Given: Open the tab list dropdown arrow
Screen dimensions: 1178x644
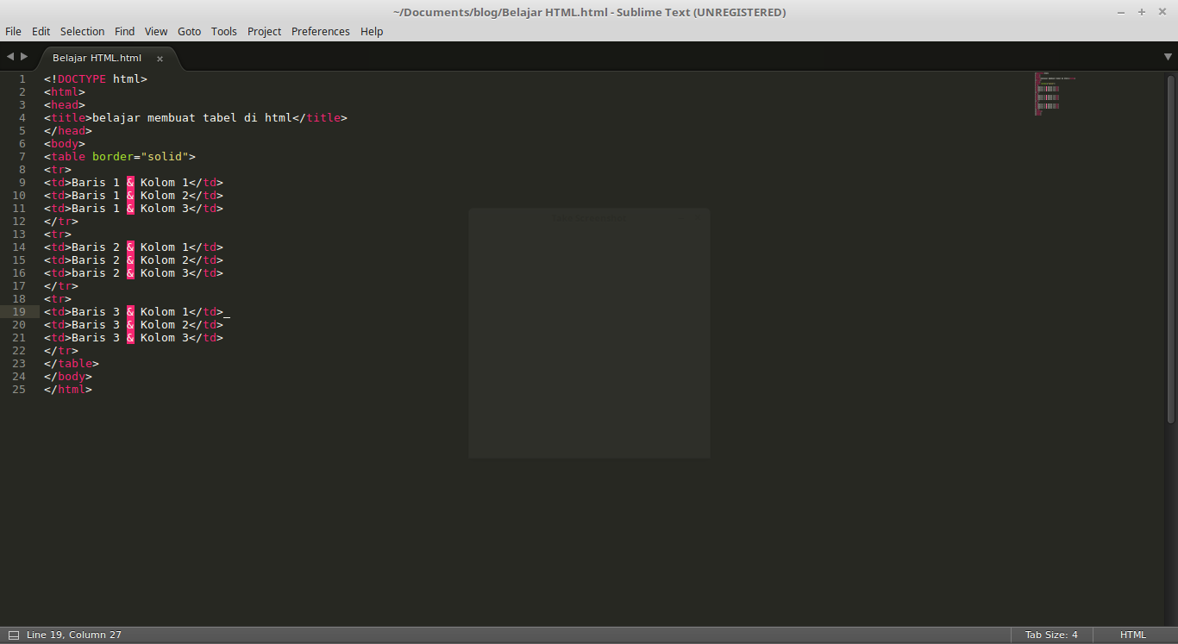Looking at the screenshot, I should pos(1168,57).
